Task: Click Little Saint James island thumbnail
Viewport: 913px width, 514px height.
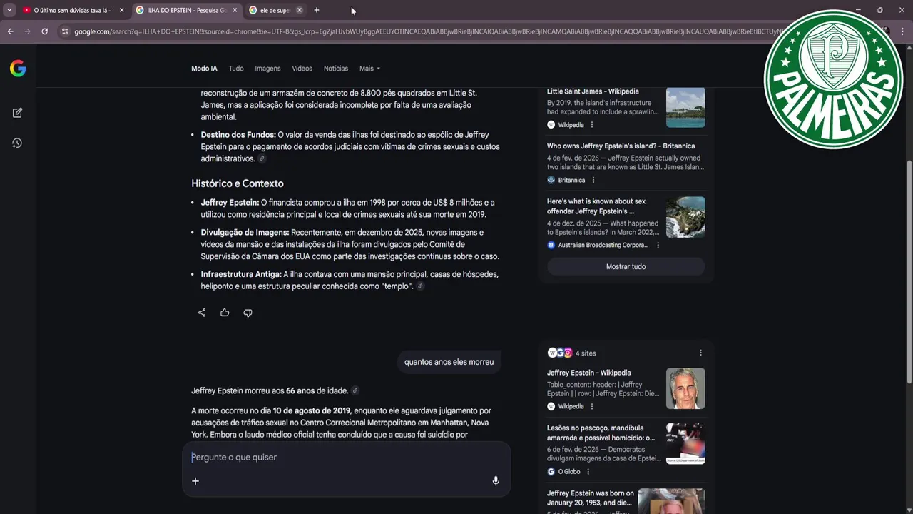Action: (685, 108)
